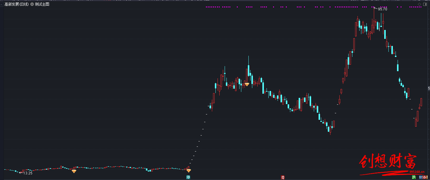Image resolution: width=430 pixels, height=180 pixels.
Task: Click the 停 event tag on the time axis
Action: tap(188, 177)
